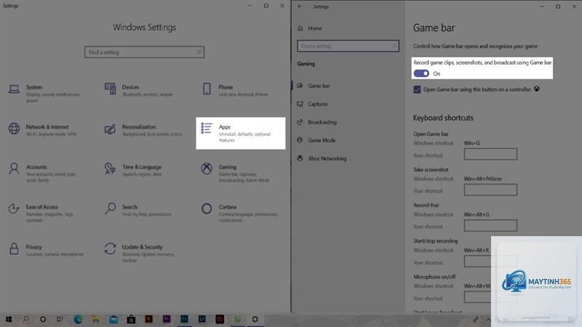The width and height of the screenshot is (582, 327).
Task: Open the Apps settings category
Action: click(241, 133)
